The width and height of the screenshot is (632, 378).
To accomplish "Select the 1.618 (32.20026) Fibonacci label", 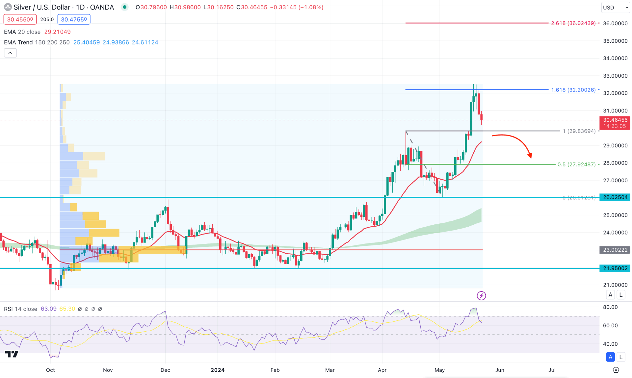I will click(573, 90).
